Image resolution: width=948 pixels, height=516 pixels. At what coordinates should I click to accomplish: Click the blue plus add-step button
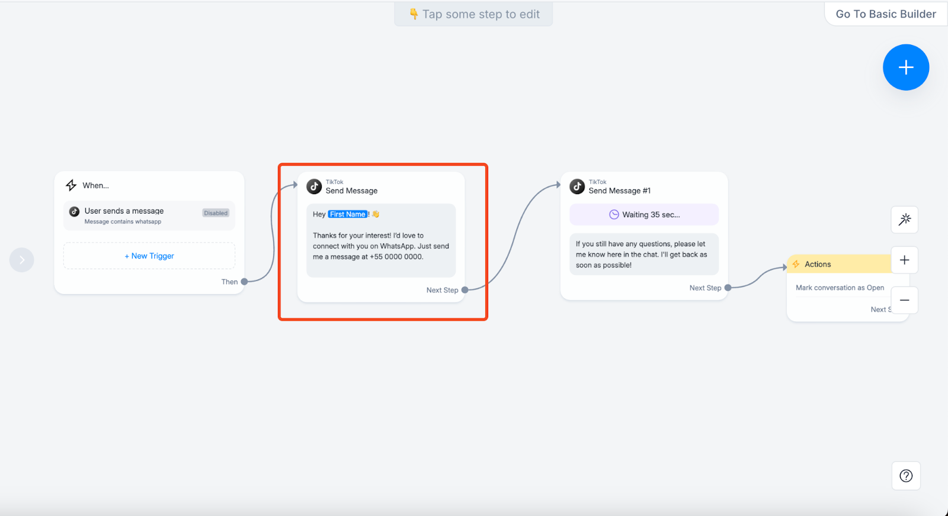click(905, 67)
